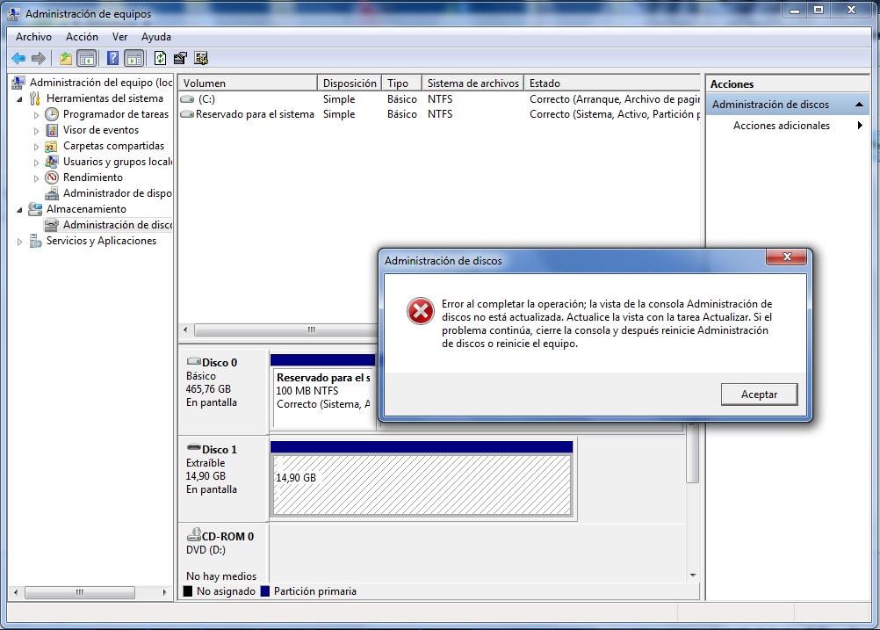Image resolution: width=880 pixels, height=630 pixels.
Task: Sort by the Tipo column header
Action: pos(401,83)
